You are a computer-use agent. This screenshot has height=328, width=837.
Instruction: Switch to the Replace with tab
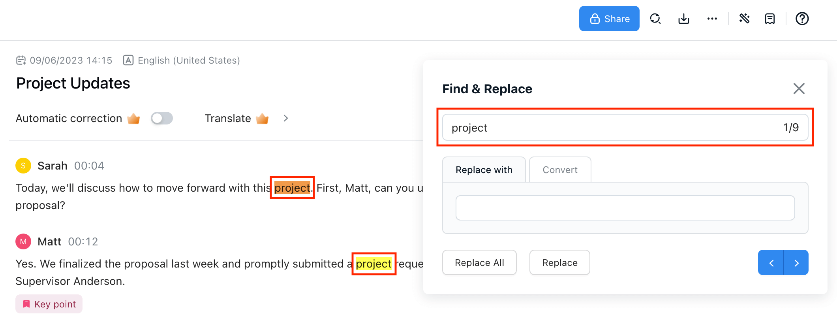[x=484, y=170]
